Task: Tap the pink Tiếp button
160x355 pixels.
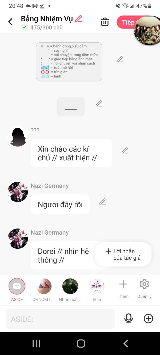Action: click(x=127, y=22)
